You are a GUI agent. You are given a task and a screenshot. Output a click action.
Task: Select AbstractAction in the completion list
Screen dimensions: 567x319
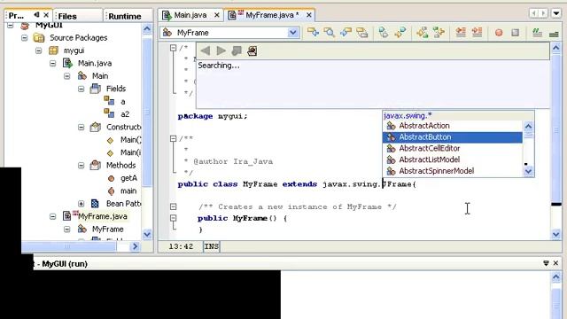pyautogui.click(x=453, y=126)
